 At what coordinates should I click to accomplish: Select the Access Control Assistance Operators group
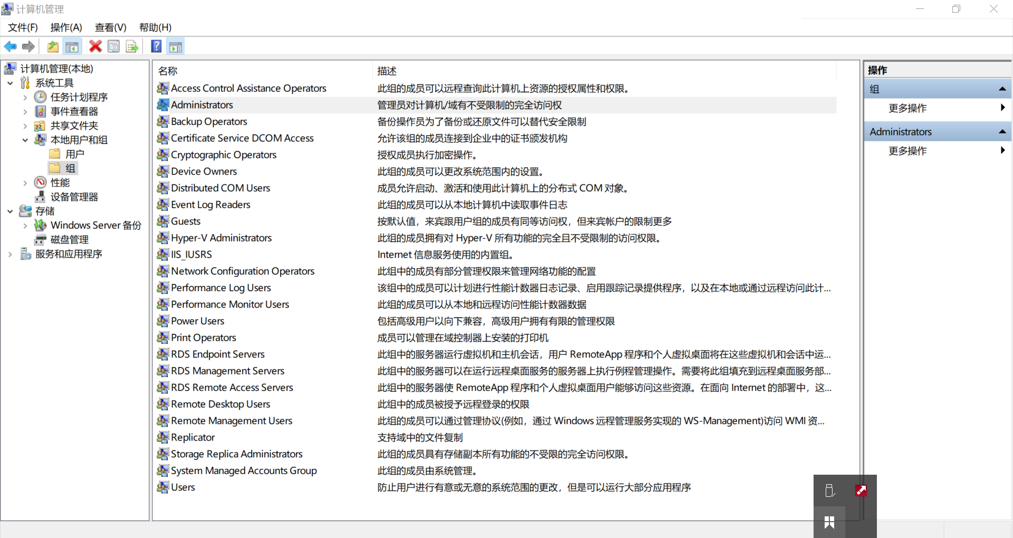[x=249, y=88]
